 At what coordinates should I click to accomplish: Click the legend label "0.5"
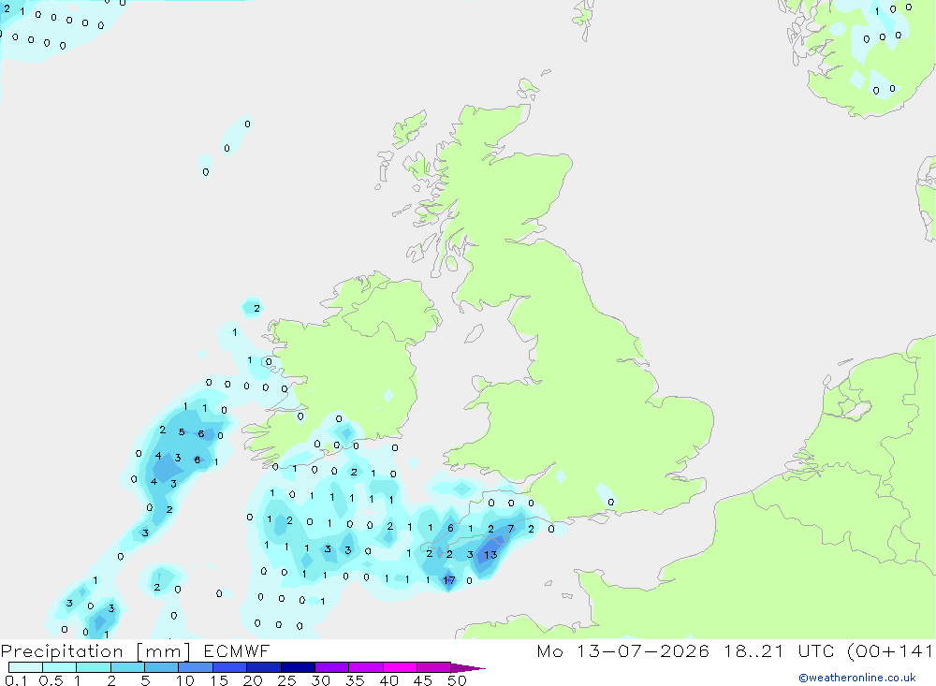[51, 680]
